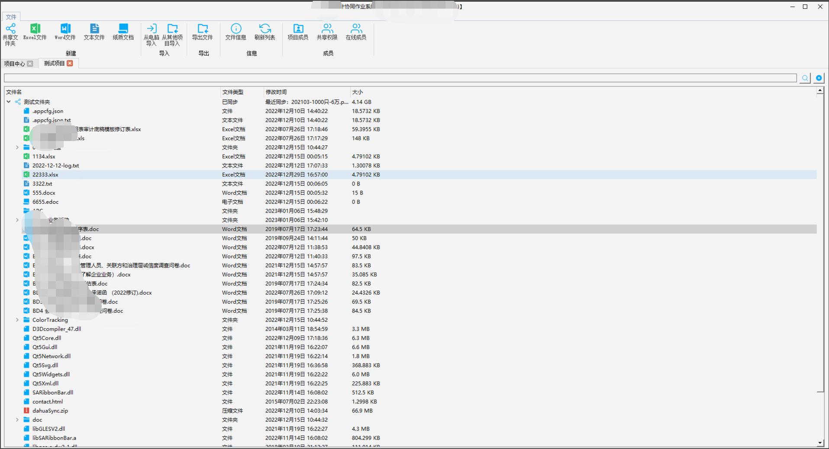Expand the folder modified 2023年01月06日 15:42:10
Image resolution: width=829 pixels, height=449 pixels.
(17, 220)
